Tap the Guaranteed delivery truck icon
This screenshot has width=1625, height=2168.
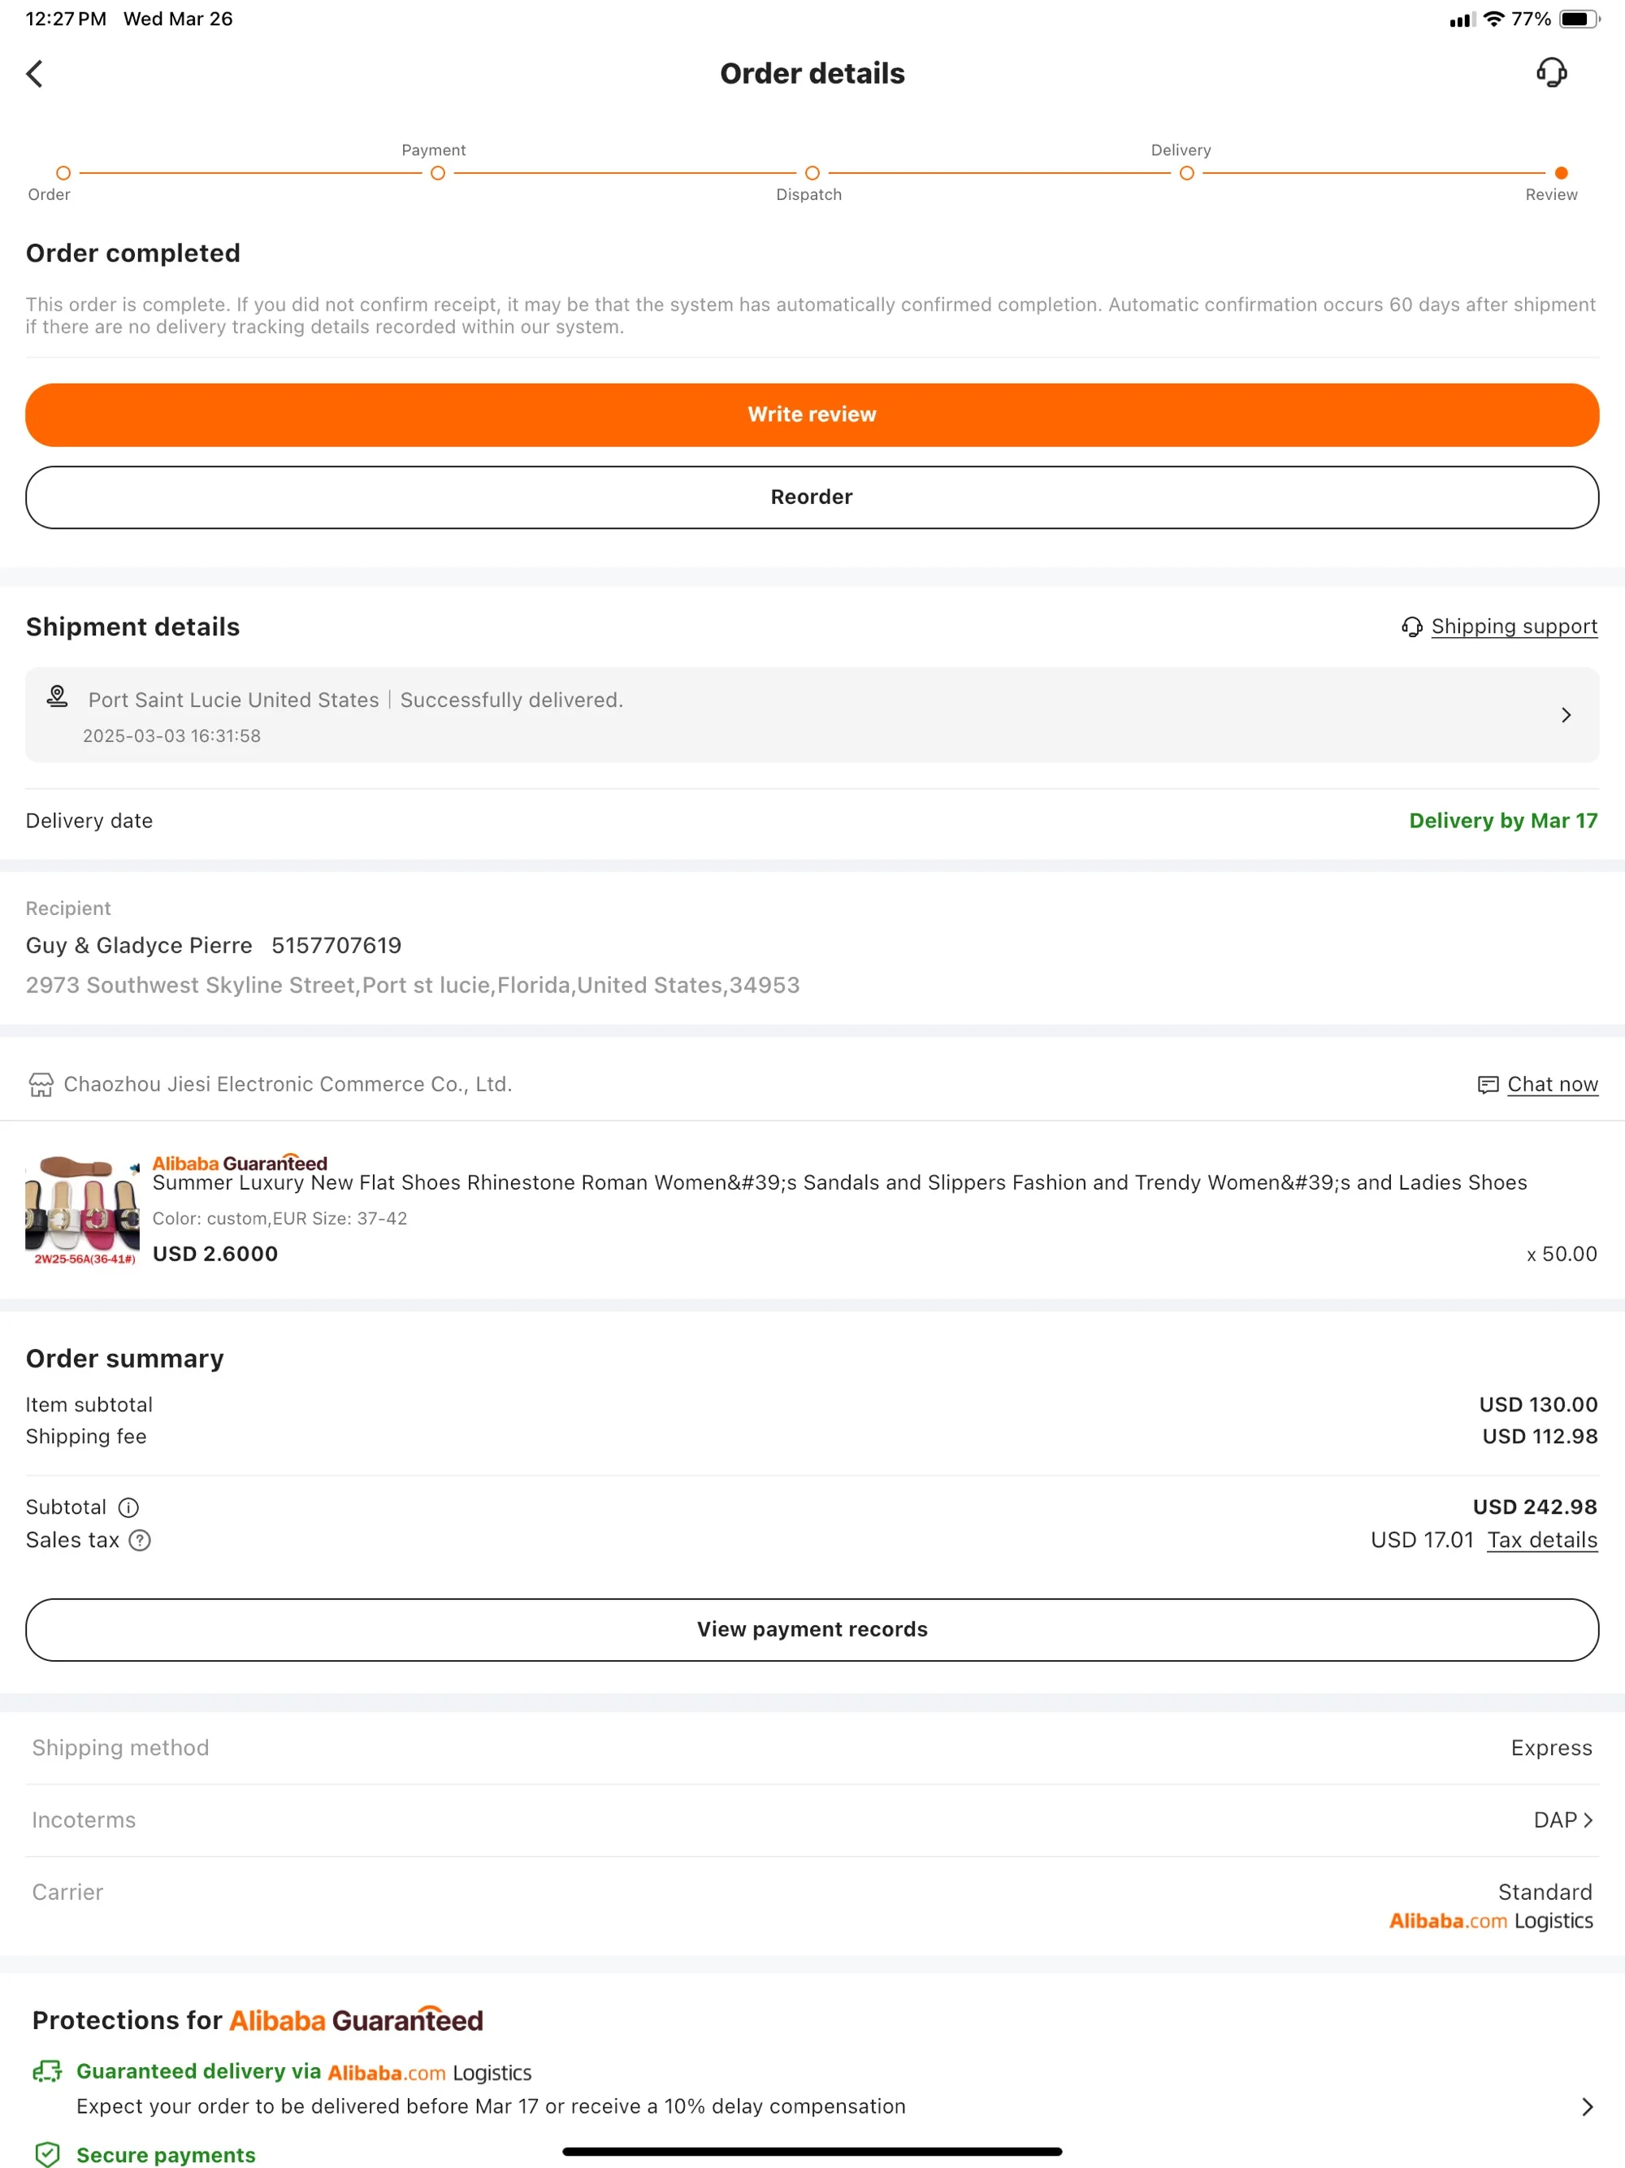point(47,2071)
